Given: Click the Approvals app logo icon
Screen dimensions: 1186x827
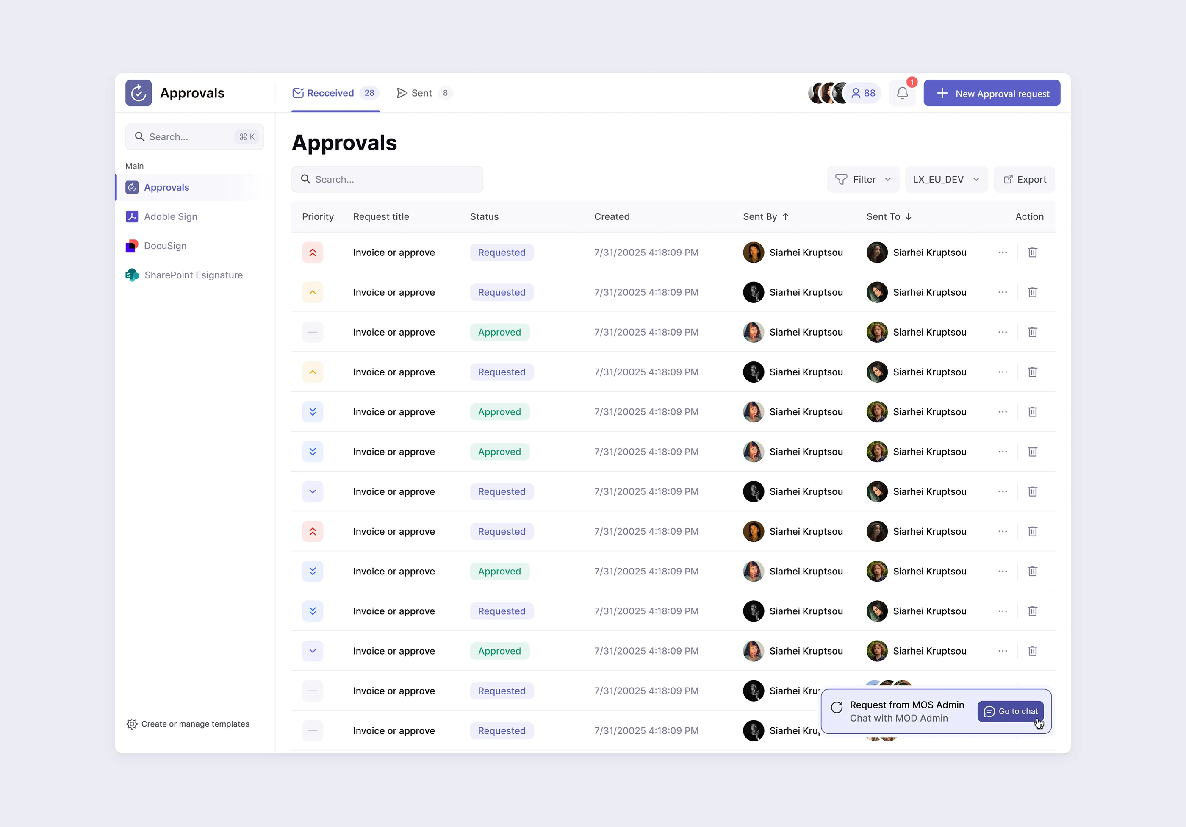Looking at the screenshot, I should tap(139, 93).
